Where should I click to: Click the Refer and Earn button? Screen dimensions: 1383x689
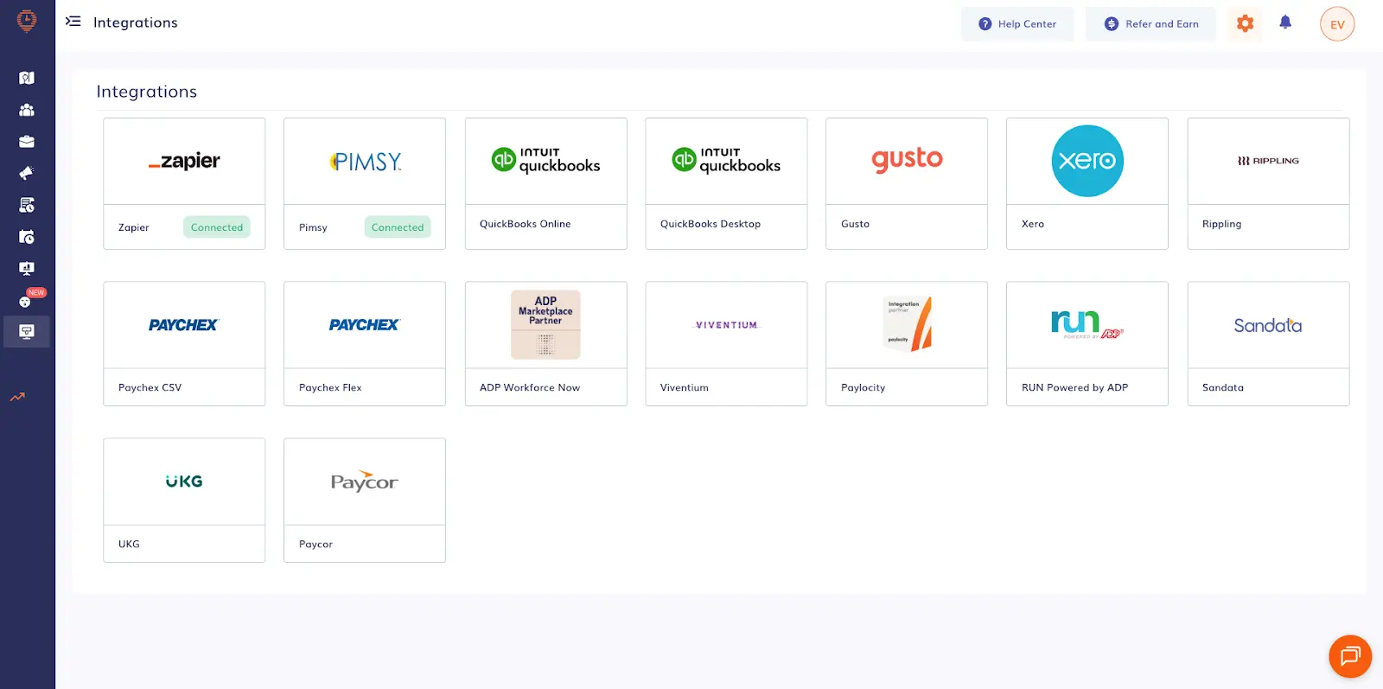coord(1150,24)
